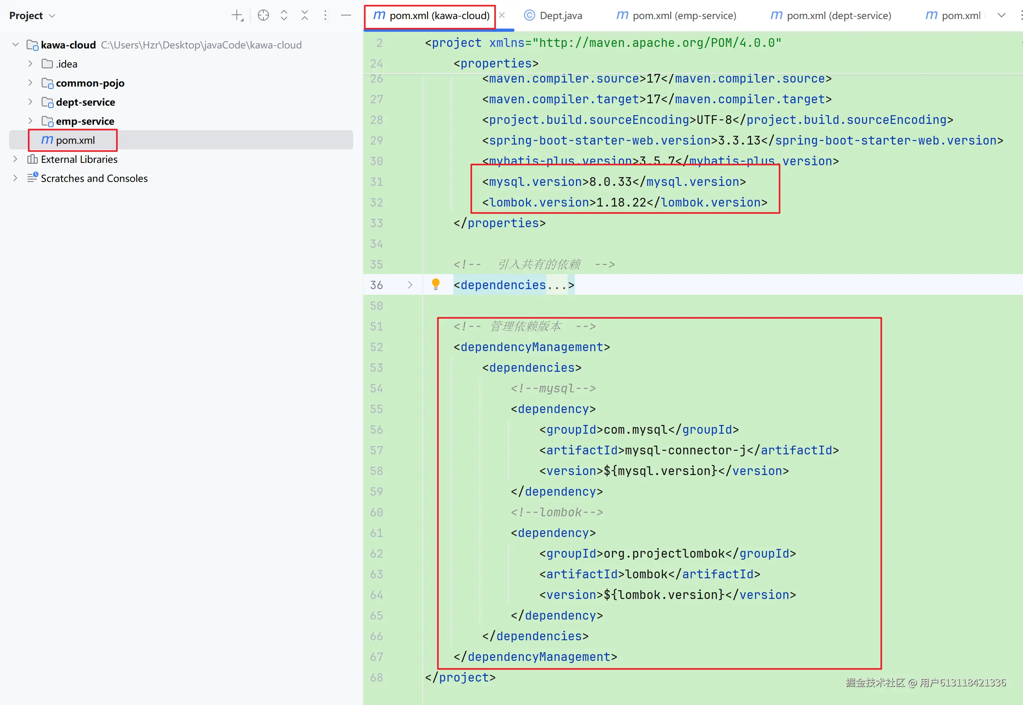Viewport: 1023px width, 705px height.
Task: Click the select opened file crosshair icon
Action: click(x=263, y=15)
